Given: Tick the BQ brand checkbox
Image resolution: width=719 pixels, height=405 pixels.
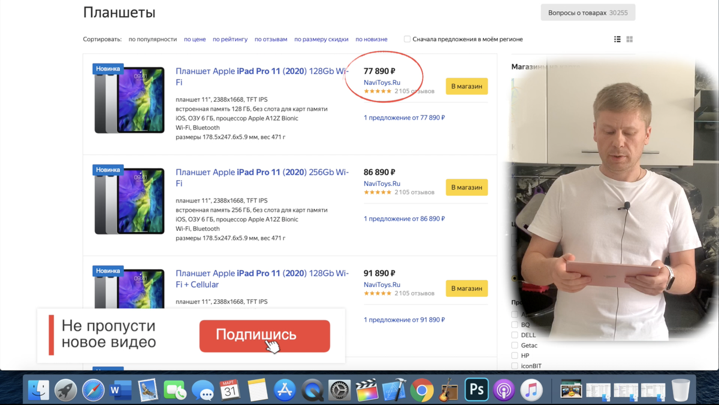Looking at the screenshot, I should point(515,325).
